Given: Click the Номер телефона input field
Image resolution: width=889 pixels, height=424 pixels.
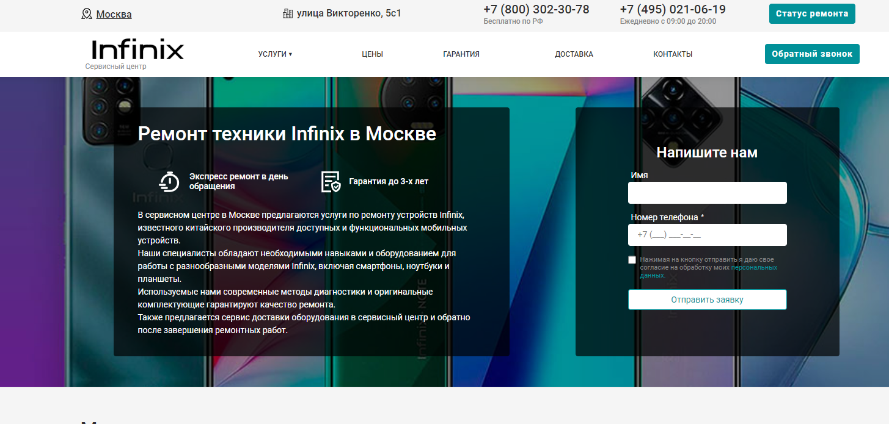Looking at the screenshot, I should click(x=707, y=235).
